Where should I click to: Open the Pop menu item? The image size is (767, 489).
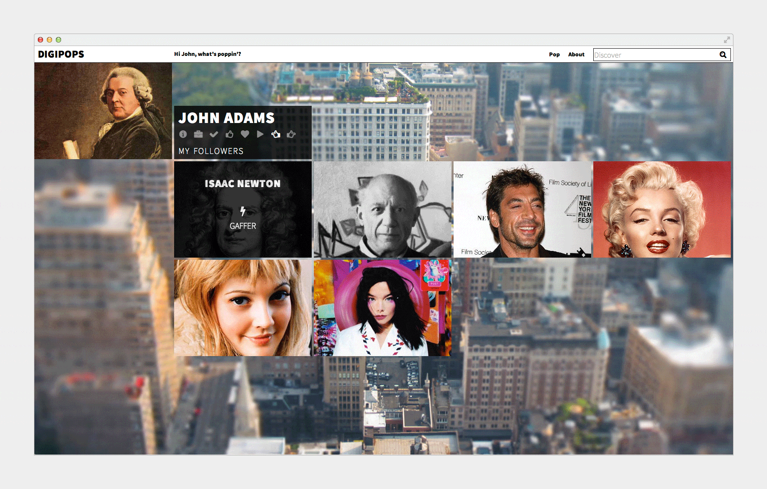[x=554, y=55]
